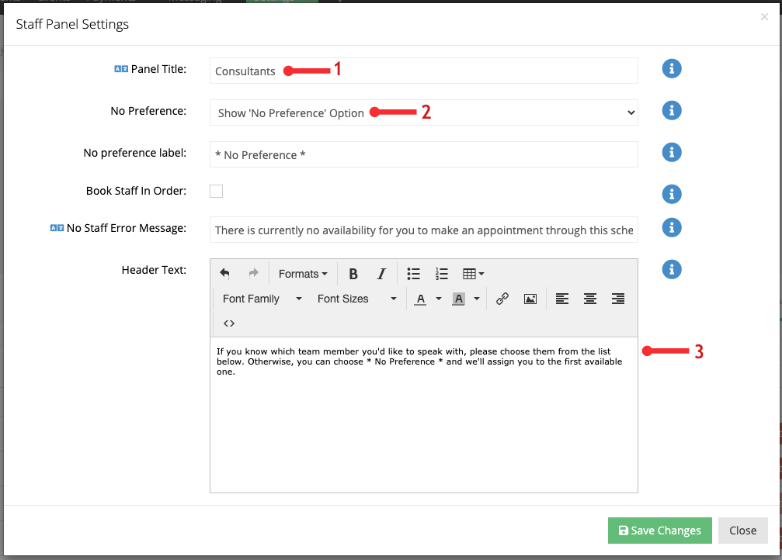Insert a numbered list into the header text
This screenshot has width=782, height=560.
[442, 273]
